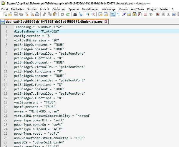
Task: Run macro multiple times icon
Action: 174,14
